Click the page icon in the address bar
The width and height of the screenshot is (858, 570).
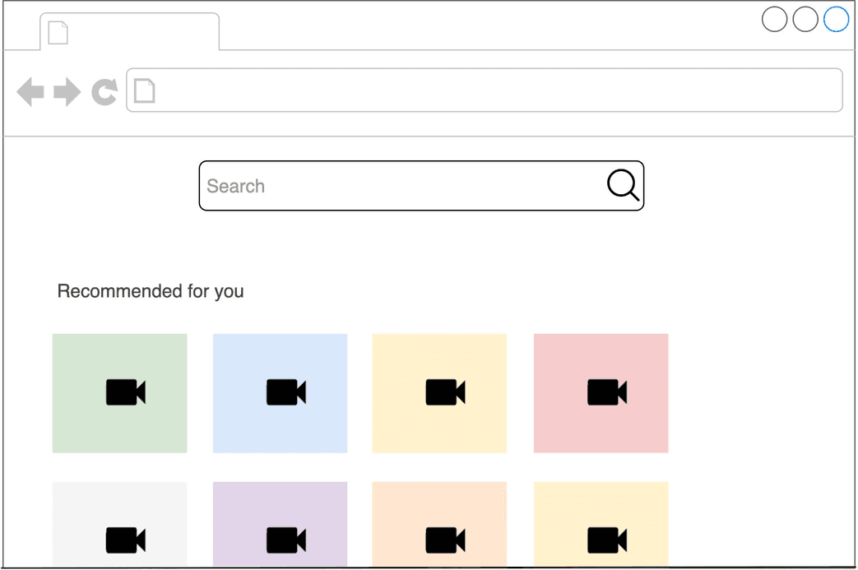(x=144, y=90)
